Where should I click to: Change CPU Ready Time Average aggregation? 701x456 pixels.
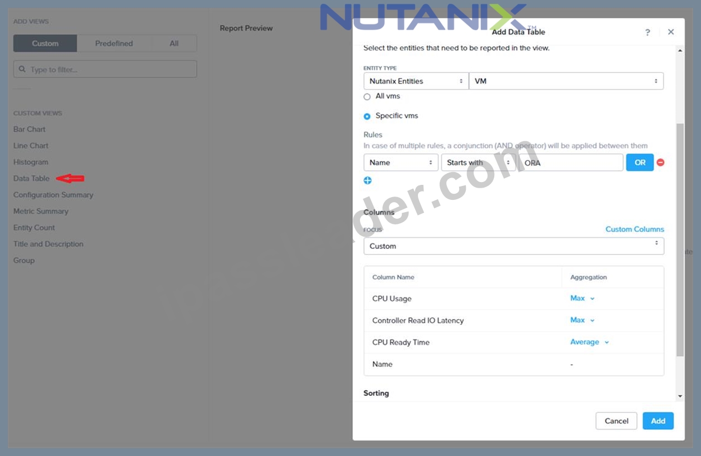pos(589,342)
